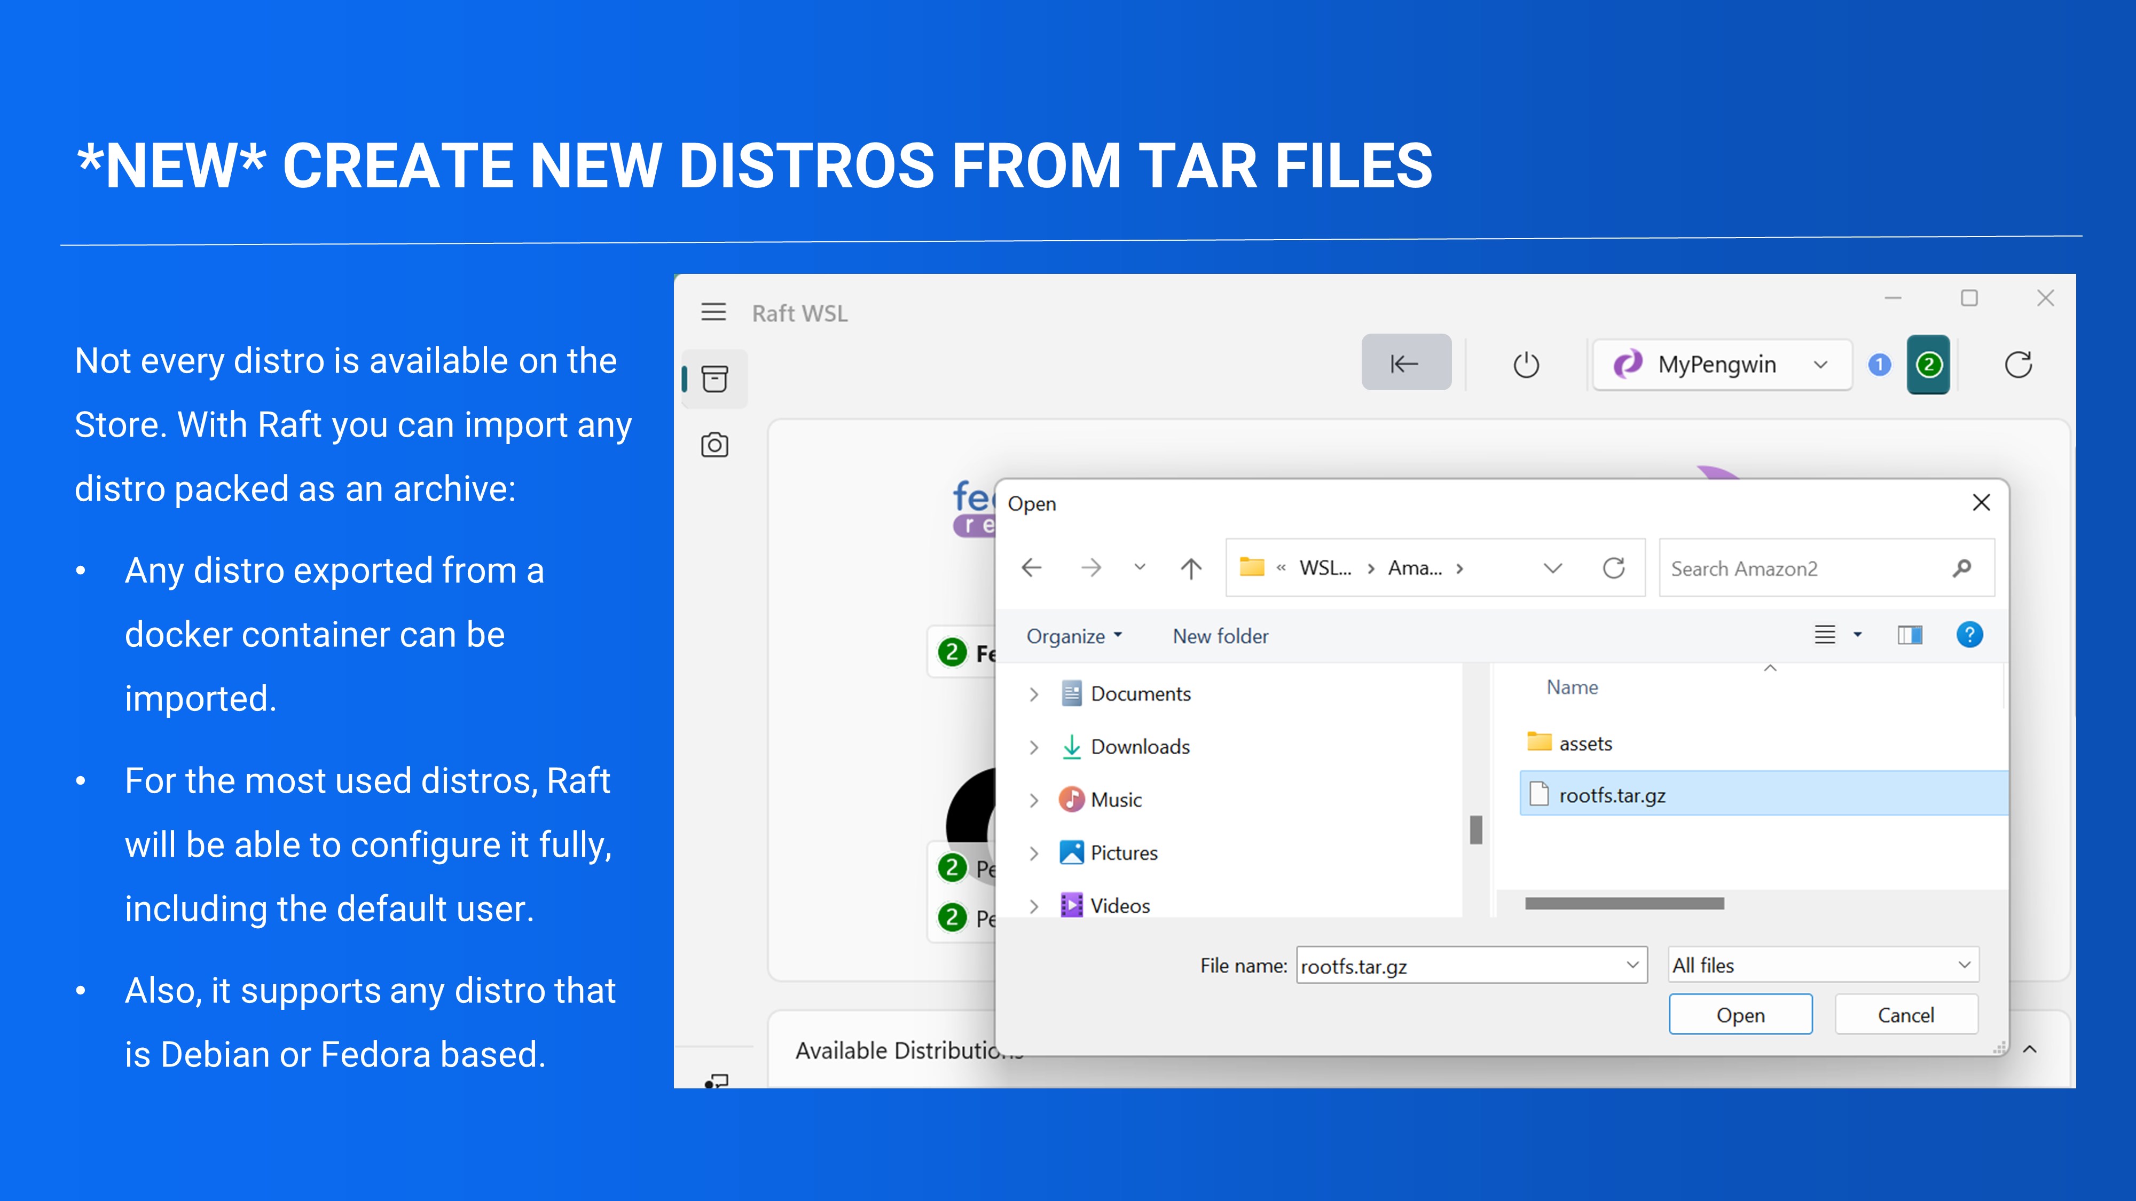2136x1201 pixels.
Task: Click the refresh icon in Raft toolbar
Action: click(x=2017, y=365)
